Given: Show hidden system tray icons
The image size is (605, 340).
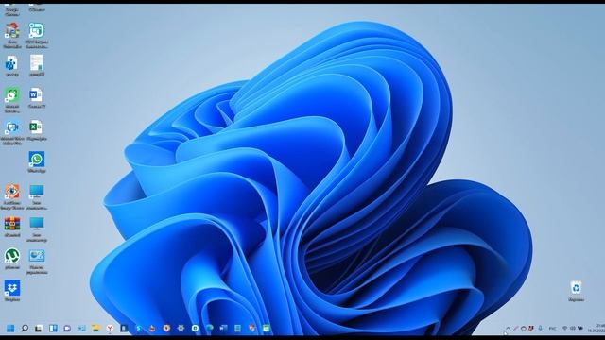Looking at the screenshot, I should tap(509, 328).
